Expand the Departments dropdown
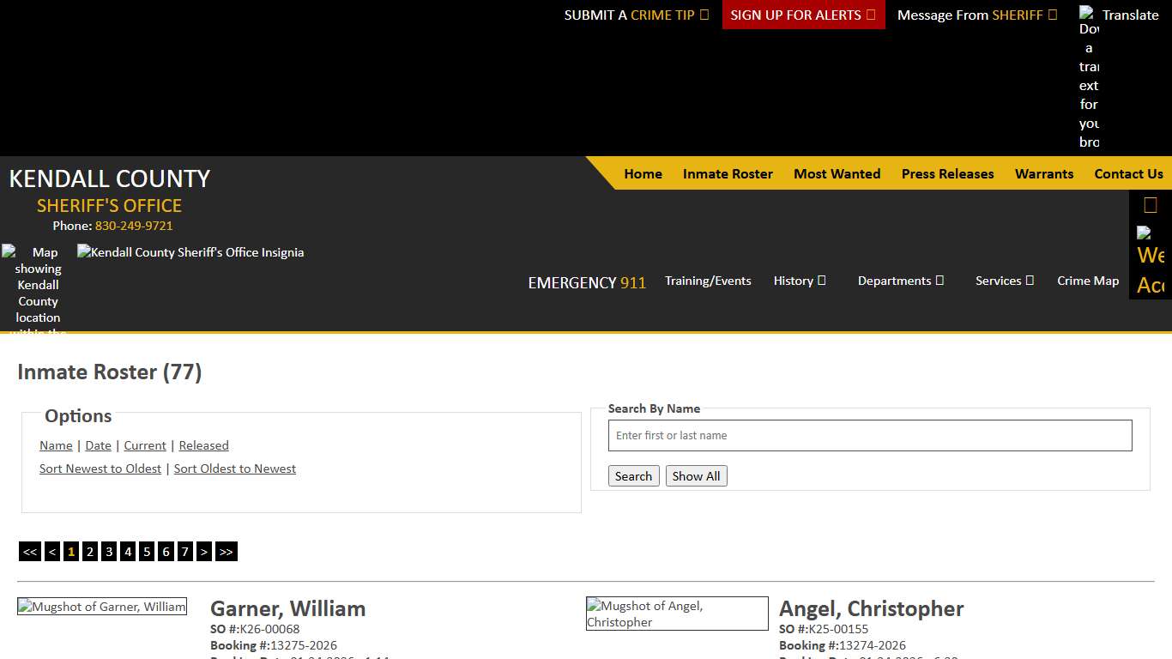Screen dimensions: 1172x659 pyautogui.click(x=901, y=281)
